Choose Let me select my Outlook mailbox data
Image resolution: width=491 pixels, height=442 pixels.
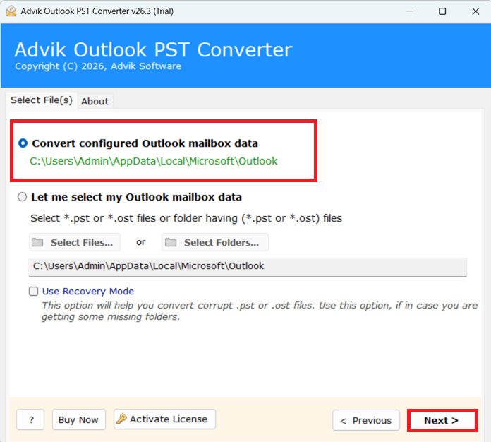(x=23, y=197)
